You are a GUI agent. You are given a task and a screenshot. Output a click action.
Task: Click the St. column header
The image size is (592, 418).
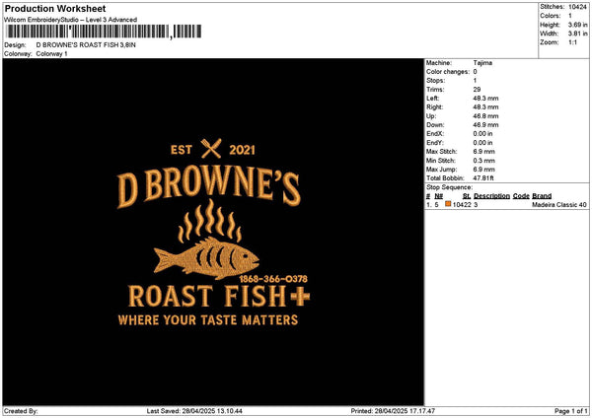[x=467, y=196]
